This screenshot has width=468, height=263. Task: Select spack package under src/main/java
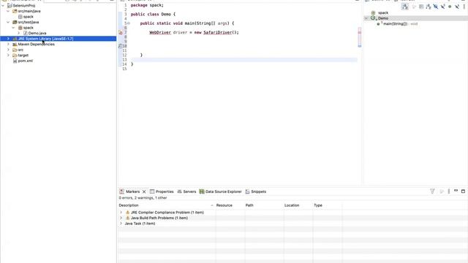click(x=29, y=17)
